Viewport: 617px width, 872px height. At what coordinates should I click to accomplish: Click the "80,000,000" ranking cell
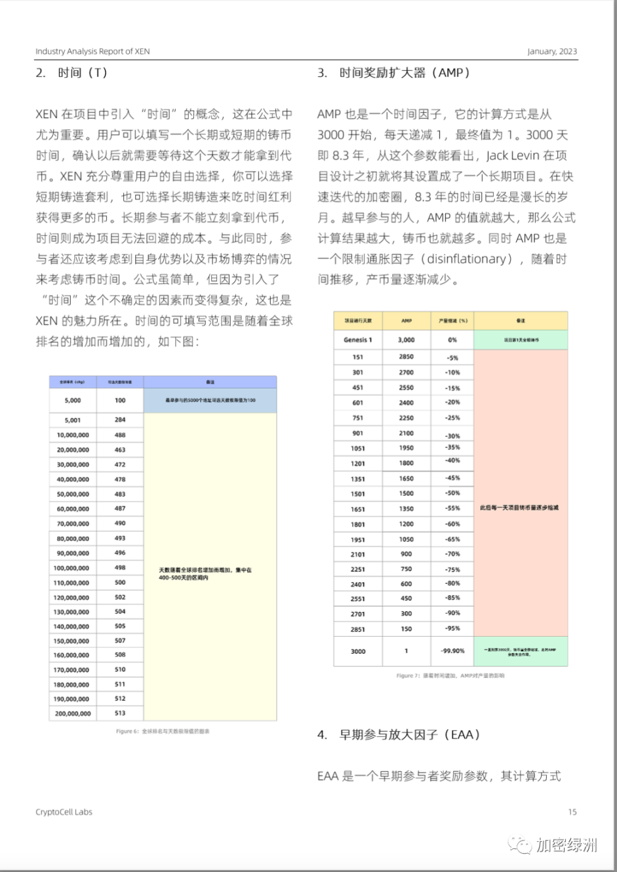coord(73,538)
